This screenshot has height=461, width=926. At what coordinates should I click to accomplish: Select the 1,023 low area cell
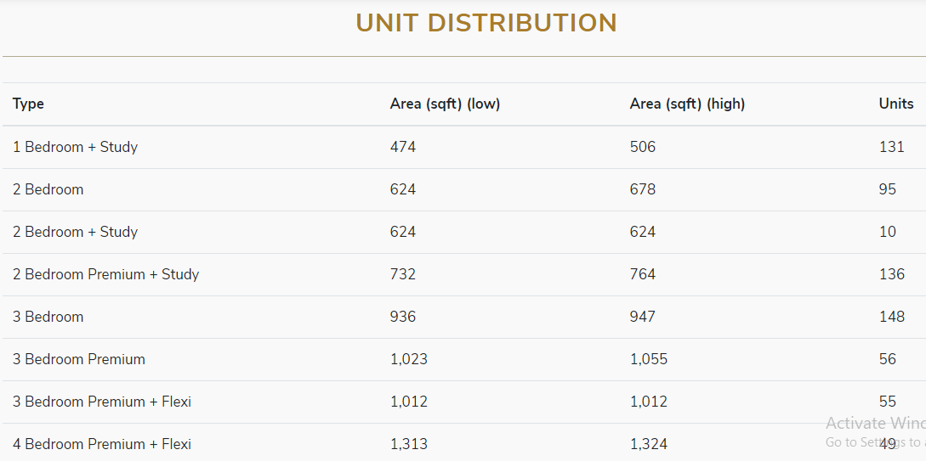tap(409, 359)
